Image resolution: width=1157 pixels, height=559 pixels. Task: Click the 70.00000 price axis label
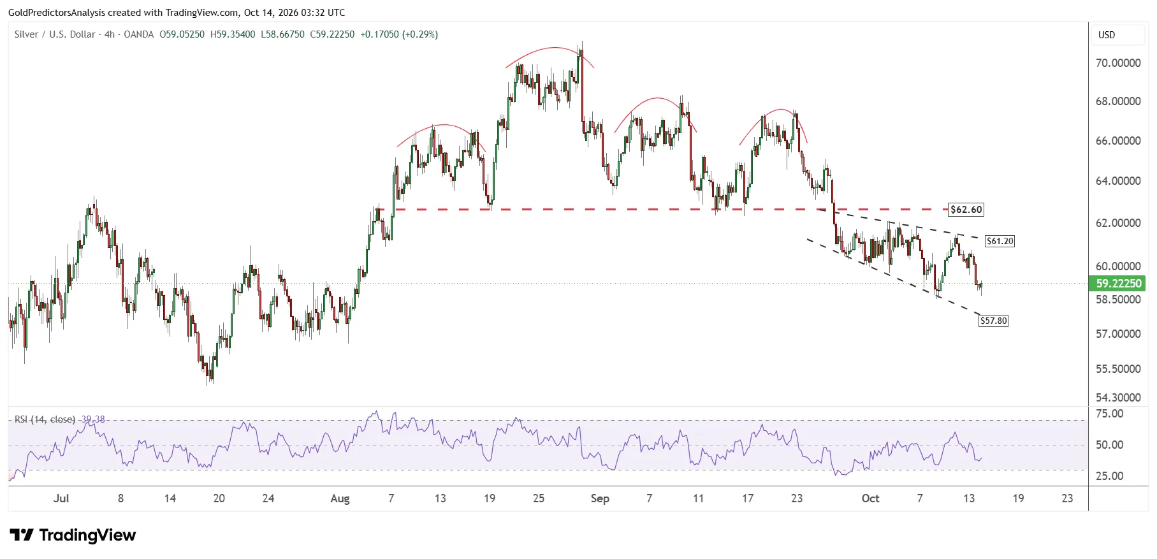point(1118,63)
